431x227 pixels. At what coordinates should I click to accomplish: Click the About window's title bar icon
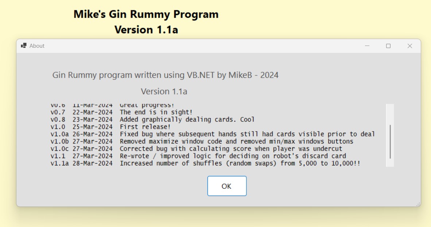[x=24, y=46]
